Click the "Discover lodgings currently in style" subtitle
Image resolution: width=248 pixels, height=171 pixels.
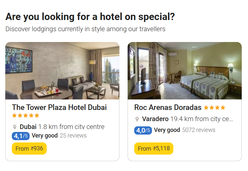(x=85, y=29)
